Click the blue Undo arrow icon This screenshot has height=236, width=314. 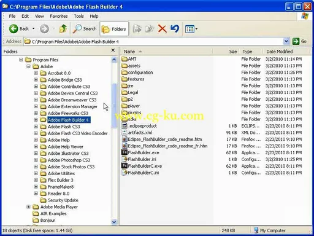tap(175, 29)
